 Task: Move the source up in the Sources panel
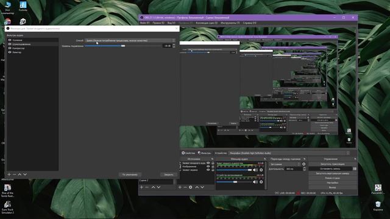(197, 187)
